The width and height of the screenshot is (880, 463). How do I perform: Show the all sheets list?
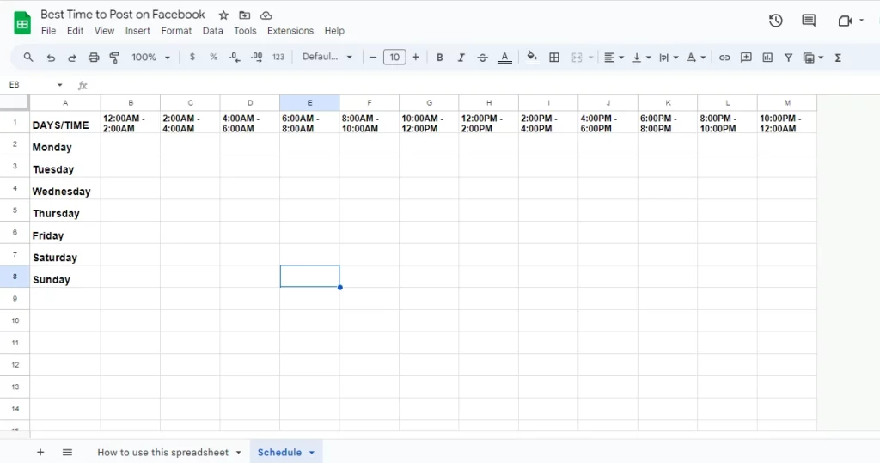pyautogui.click(x=67, y=453)
